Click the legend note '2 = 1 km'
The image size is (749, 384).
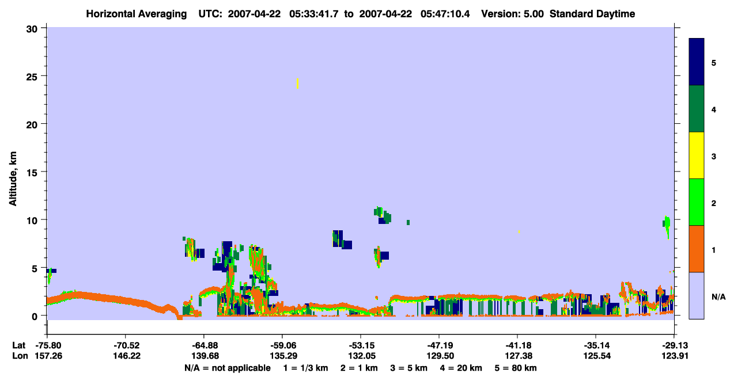click(x=359, y=368)
